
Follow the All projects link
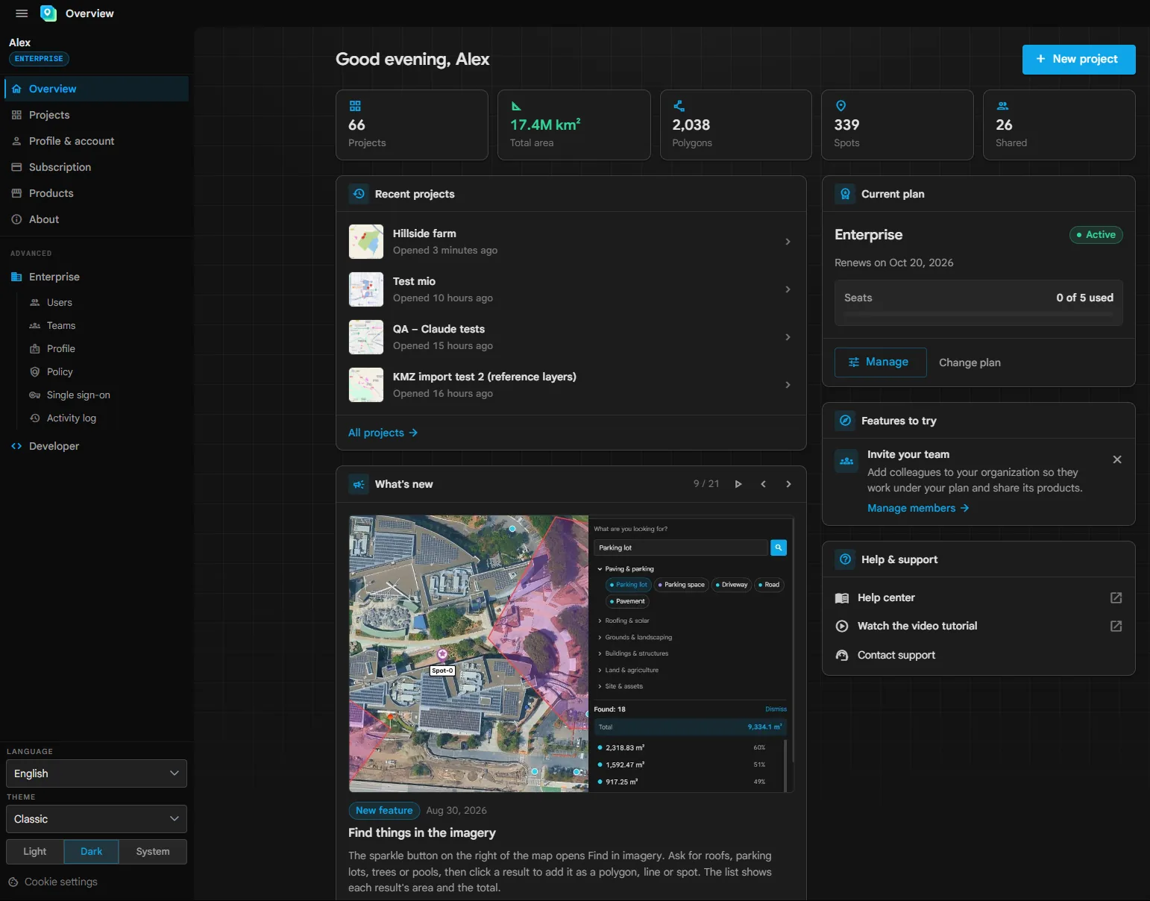[x=383, y=433]
